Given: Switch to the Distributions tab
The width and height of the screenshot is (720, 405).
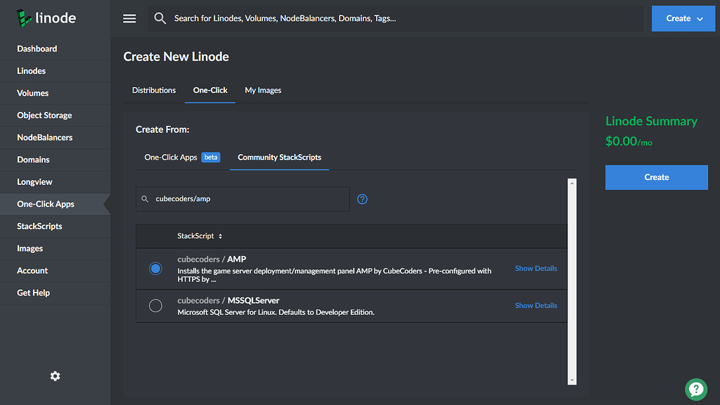Looking at the screenshot, I should tap(154, 90).
